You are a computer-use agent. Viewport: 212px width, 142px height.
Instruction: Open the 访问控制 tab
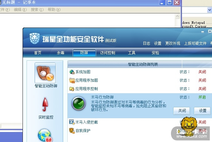click(107, 53)
